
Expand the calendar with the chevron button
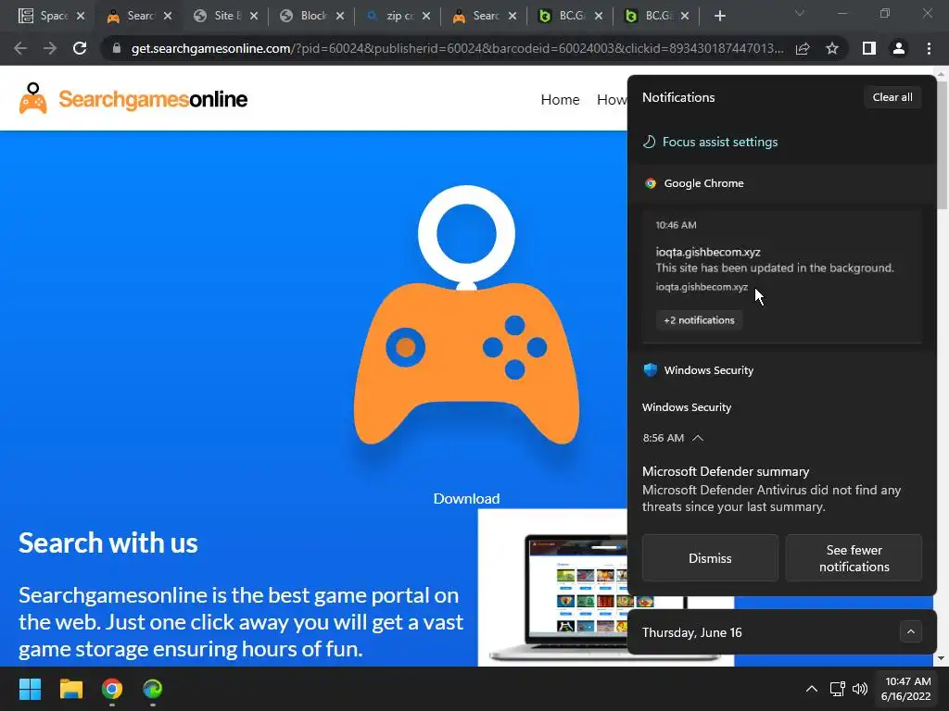pos(910,631)
